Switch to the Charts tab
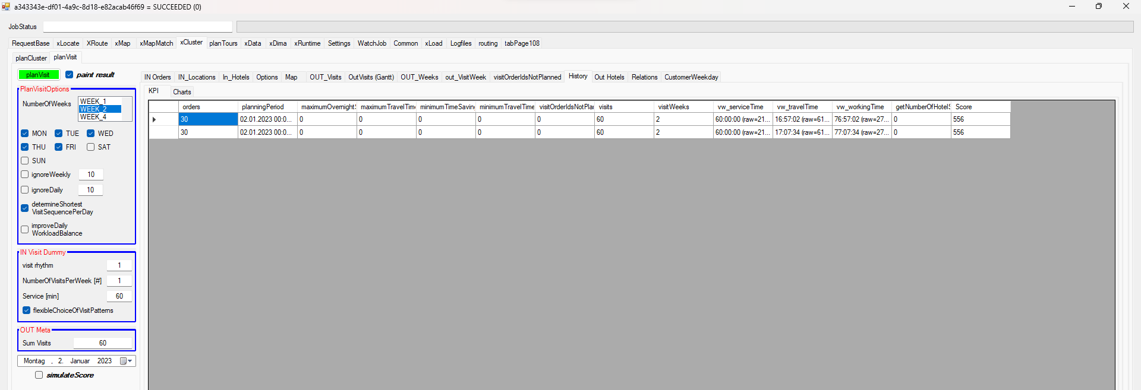 click(x=182, y=92)
